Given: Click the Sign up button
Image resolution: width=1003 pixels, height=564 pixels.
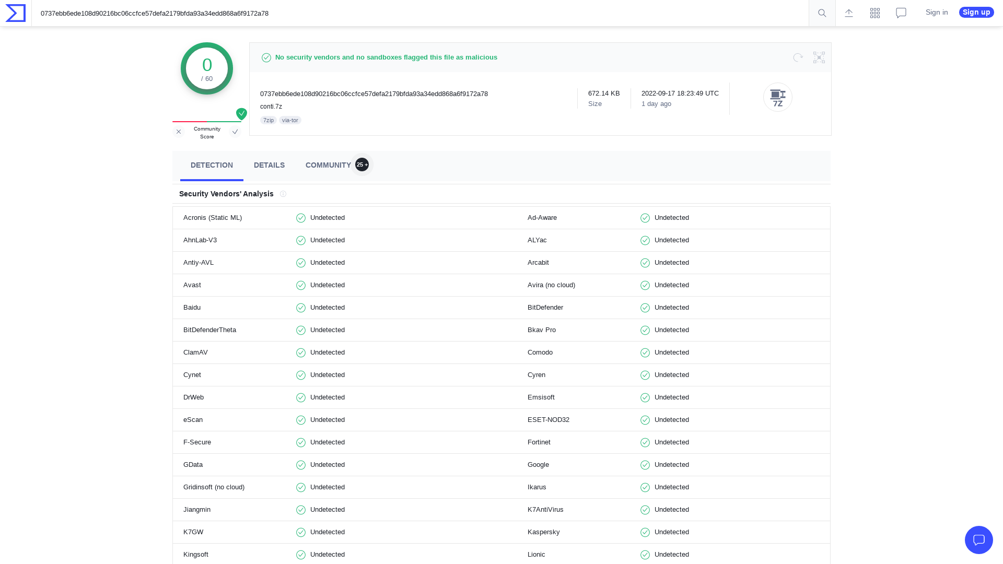Looking at the screenshot, I should [976, 13].
